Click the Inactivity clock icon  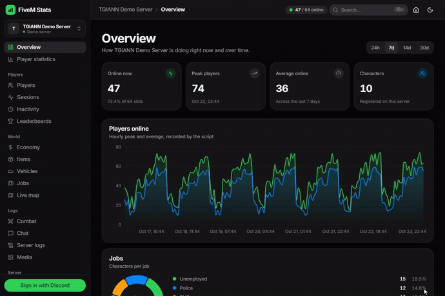[x=10, y=109]
